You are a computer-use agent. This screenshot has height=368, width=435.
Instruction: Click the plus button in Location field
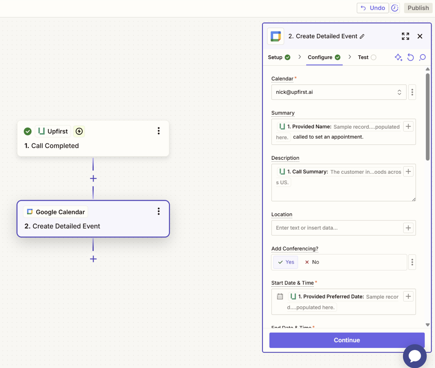coord(408,228)
